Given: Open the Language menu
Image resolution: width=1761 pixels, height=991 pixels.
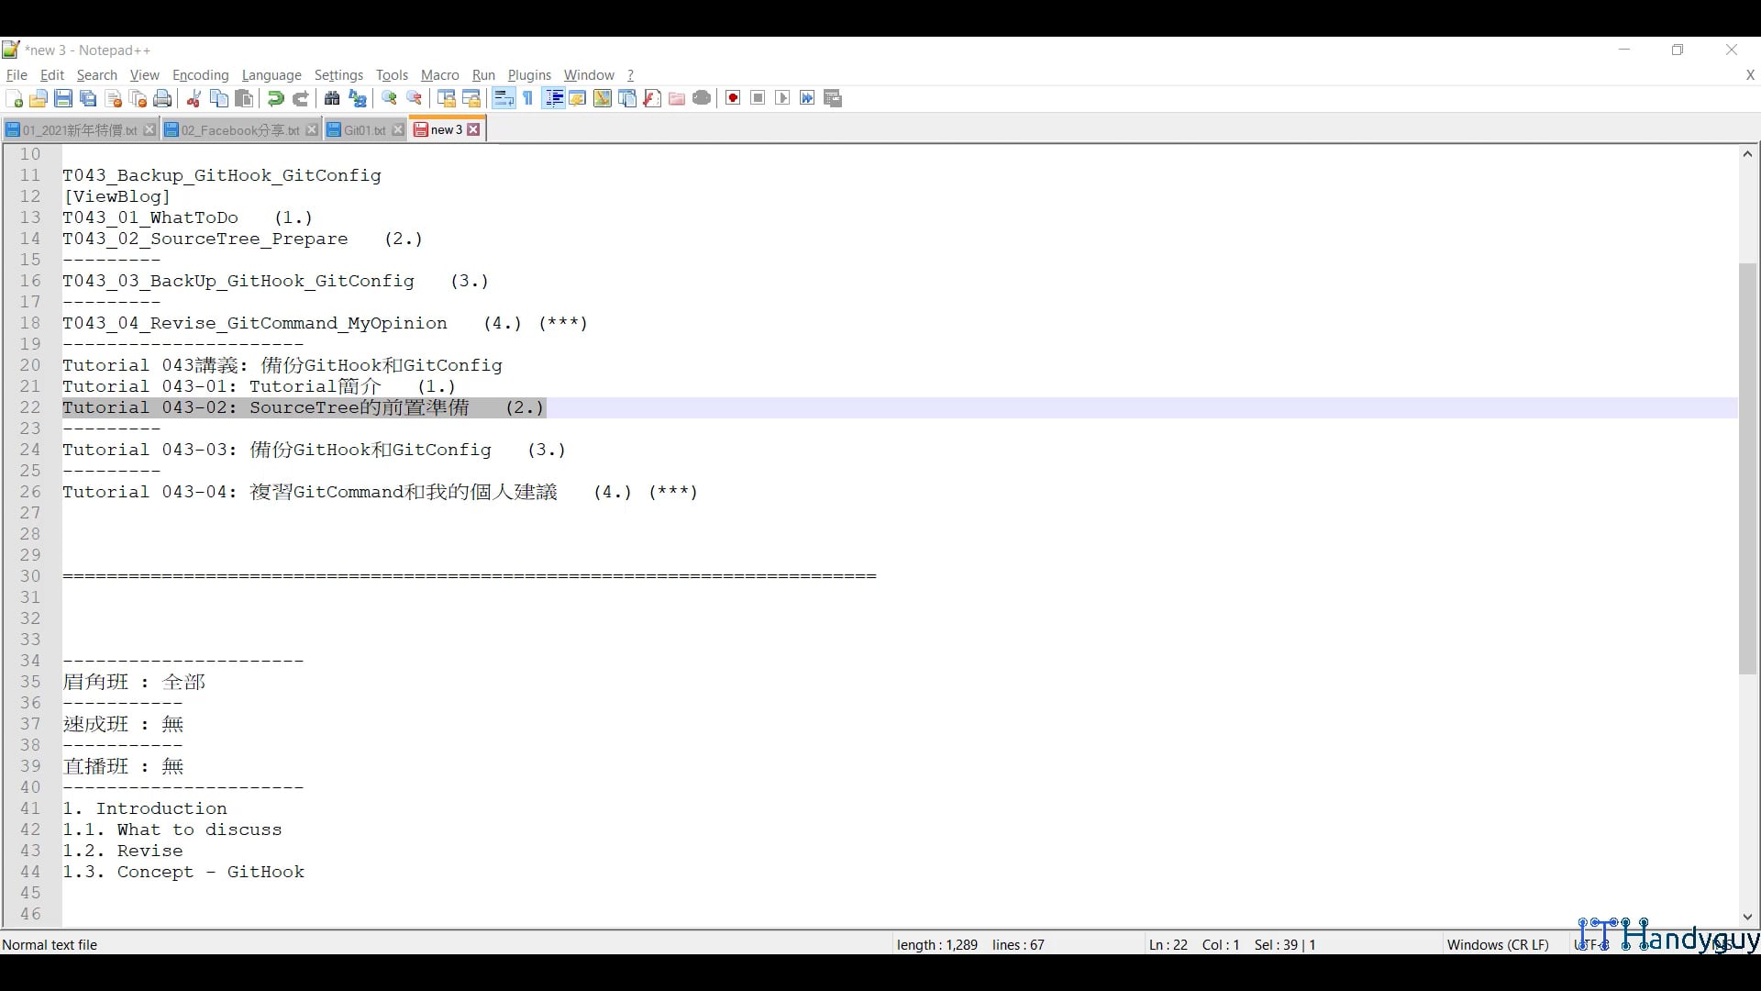Looking at the screenshot, I should 271,75.
